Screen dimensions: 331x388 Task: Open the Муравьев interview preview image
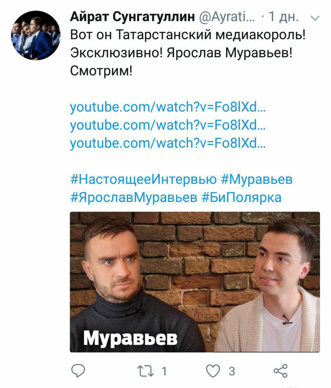(195, 282)
